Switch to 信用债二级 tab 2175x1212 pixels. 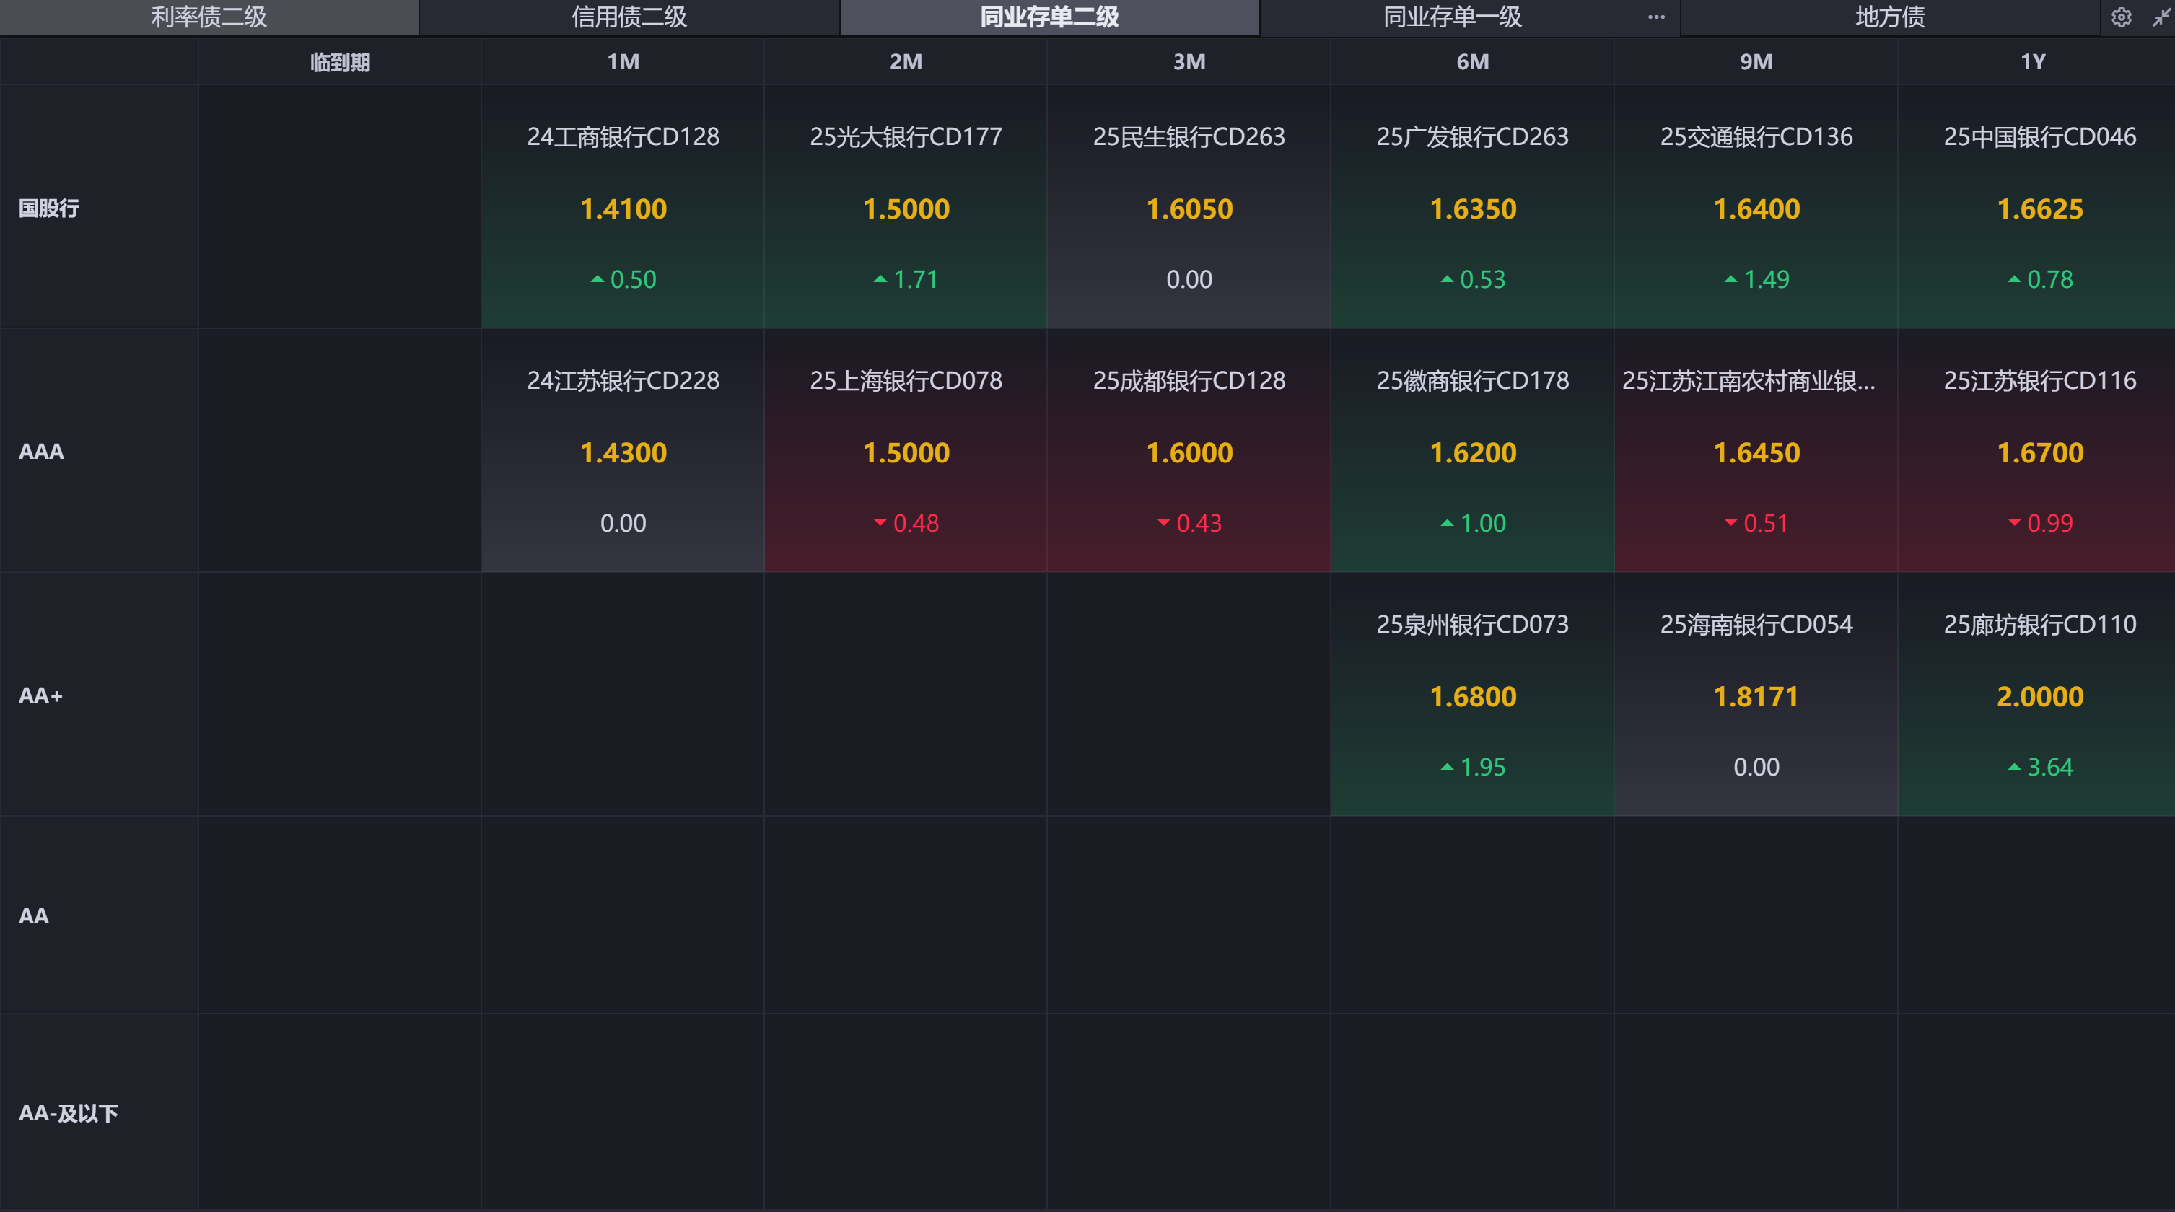coord(629,17)
